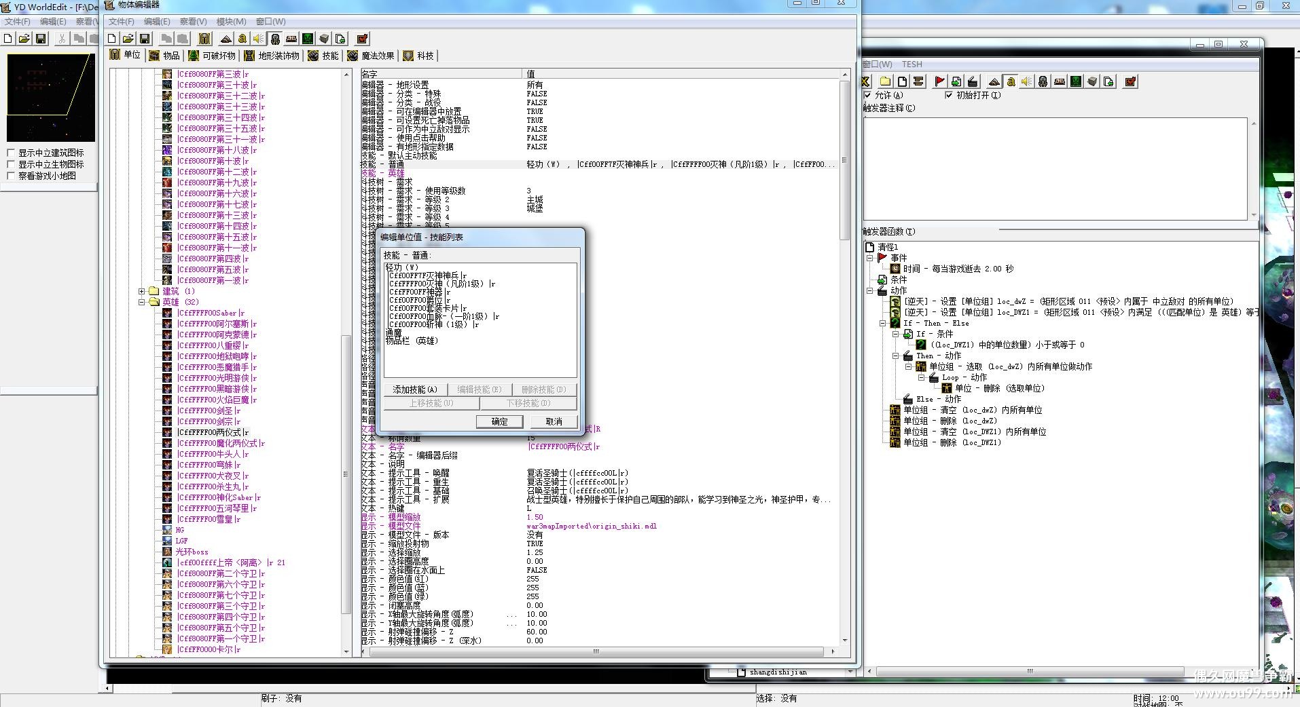Click horizontal scrollbar of property list
1300x707 pixels.
pyautogui.click(x=596, y=651)
